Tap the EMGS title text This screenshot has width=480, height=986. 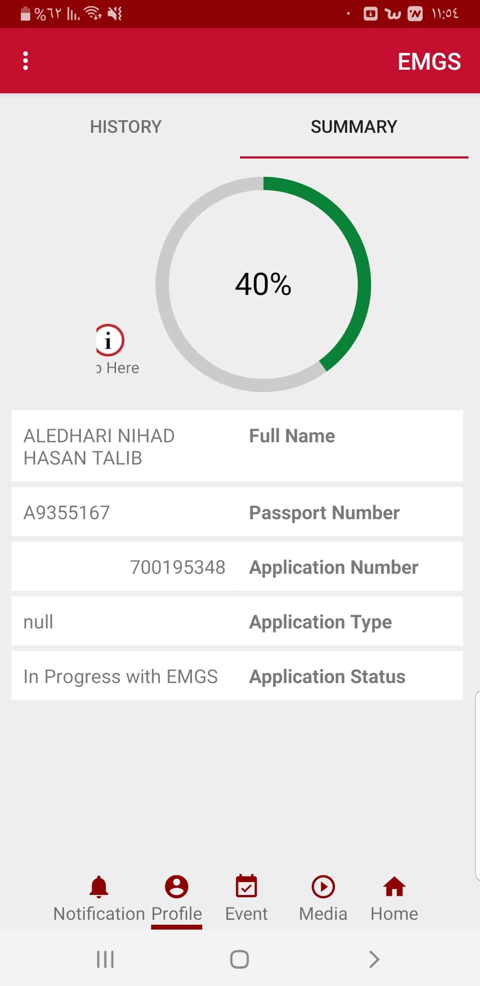(429, 62)
